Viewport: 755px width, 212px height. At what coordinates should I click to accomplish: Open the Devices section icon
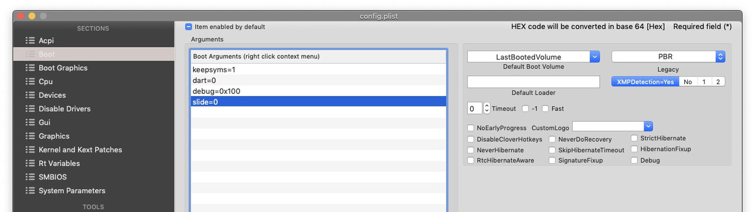tap(30, 95)
